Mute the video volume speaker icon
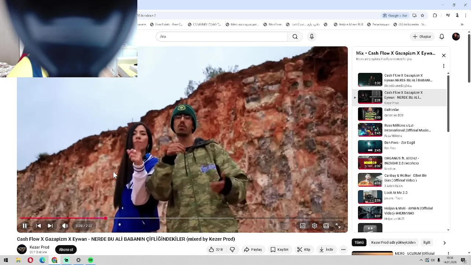 pyautogui.click(x=65, y=226)
